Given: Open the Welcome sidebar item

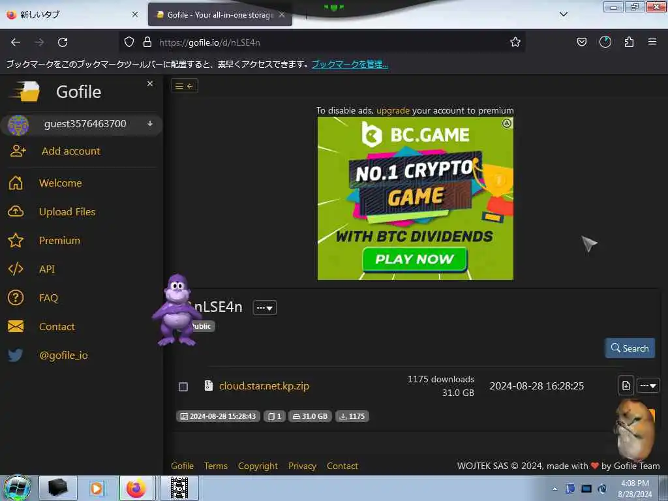Looking at the screenshot, I should 61,183.
